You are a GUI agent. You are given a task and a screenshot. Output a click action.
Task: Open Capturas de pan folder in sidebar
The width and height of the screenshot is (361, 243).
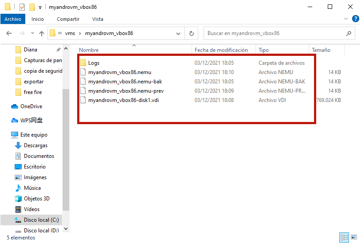point(43,60)
